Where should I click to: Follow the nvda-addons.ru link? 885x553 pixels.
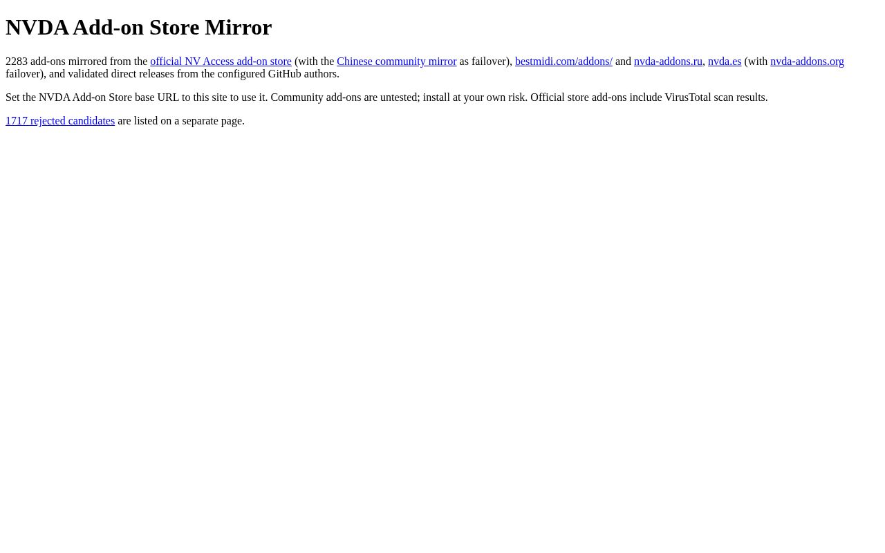coord(668,62)
